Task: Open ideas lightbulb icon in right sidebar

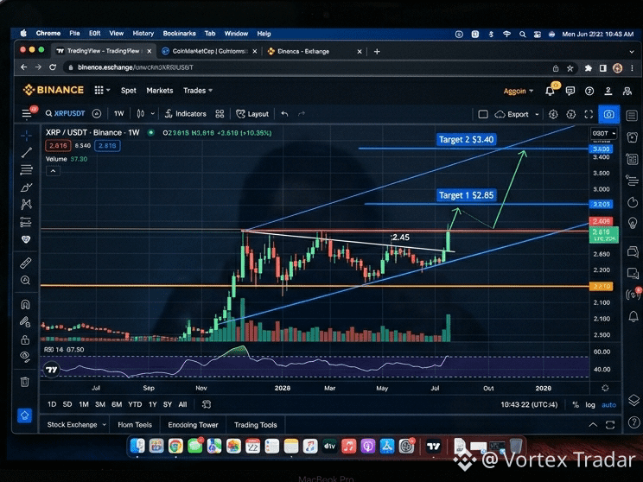Action: click(x=633, y=223)
